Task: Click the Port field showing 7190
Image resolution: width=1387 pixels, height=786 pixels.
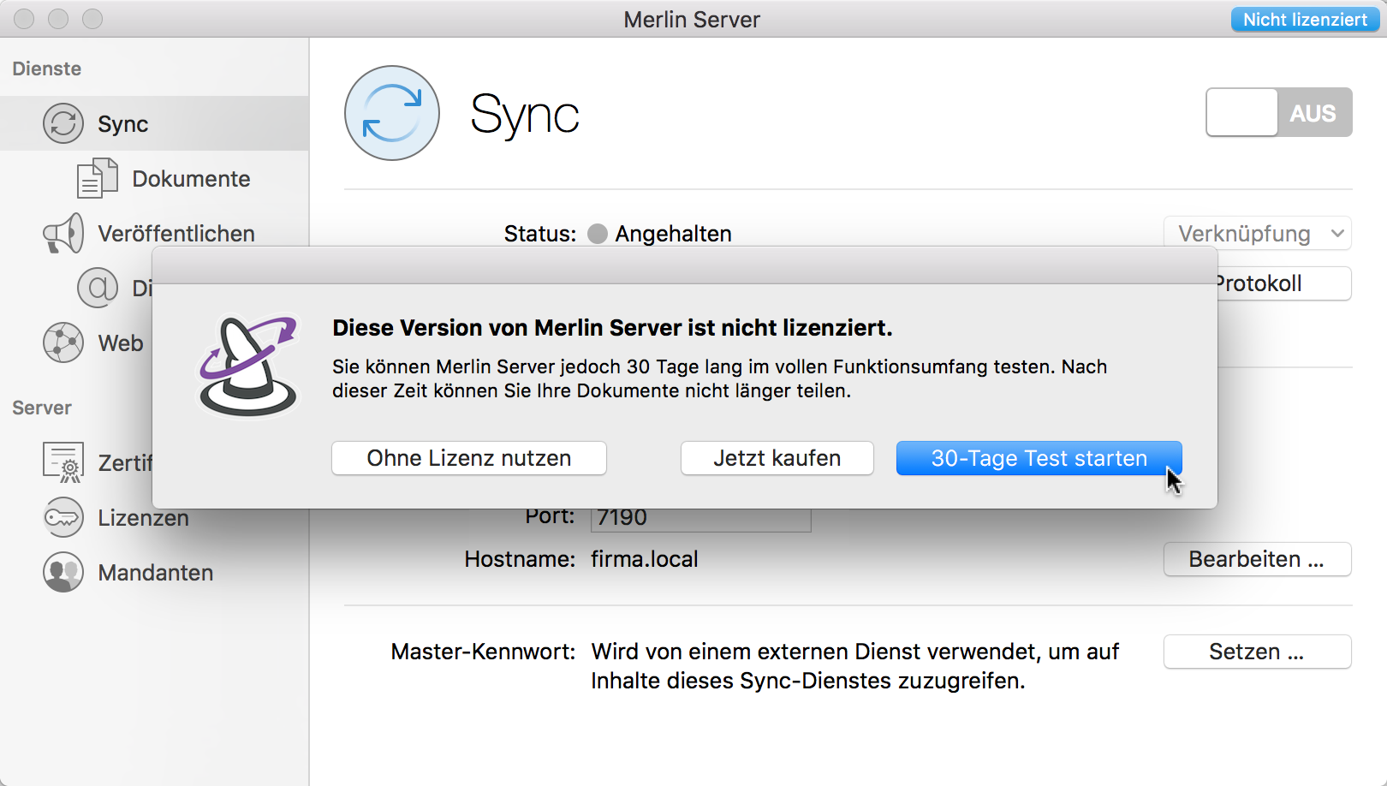Action: (701, 519)
